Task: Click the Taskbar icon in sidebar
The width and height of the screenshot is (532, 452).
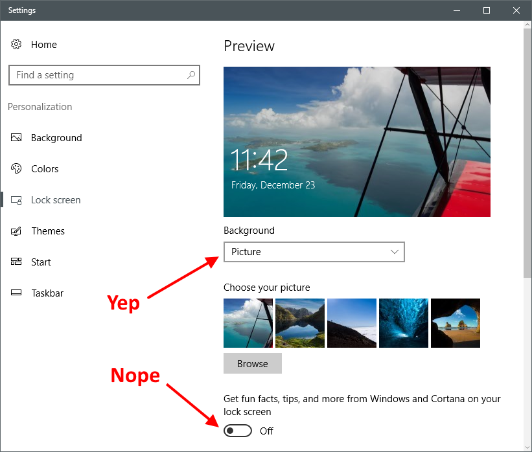Action: [16, 293]
